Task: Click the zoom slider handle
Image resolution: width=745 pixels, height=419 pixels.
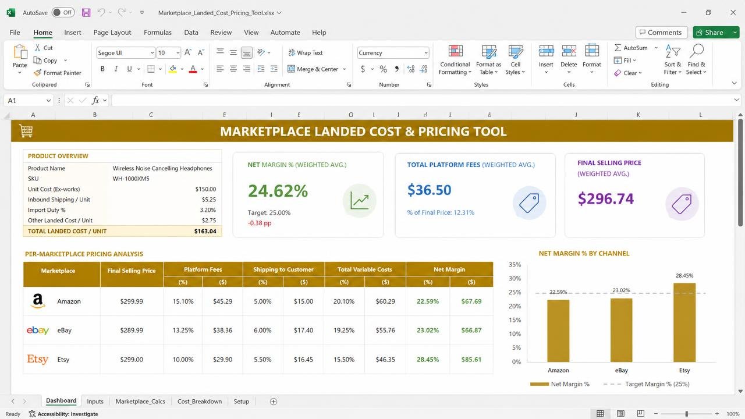Action: pyautogui.click(x=687, y=414)
